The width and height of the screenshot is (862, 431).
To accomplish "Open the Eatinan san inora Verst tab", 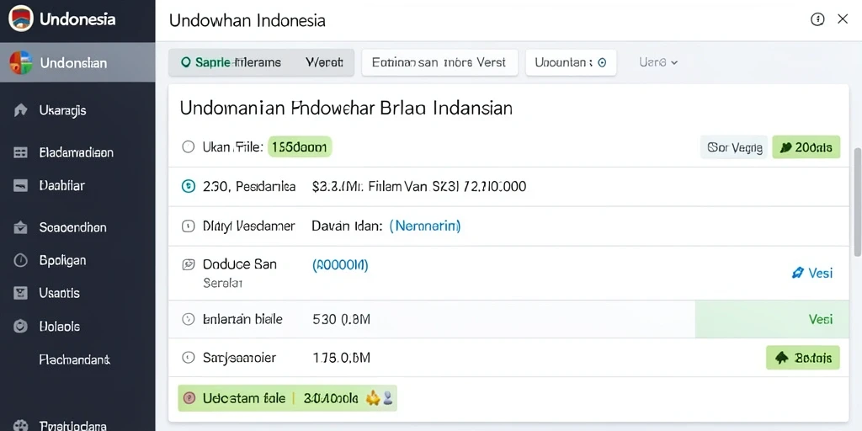I will 439,62.
